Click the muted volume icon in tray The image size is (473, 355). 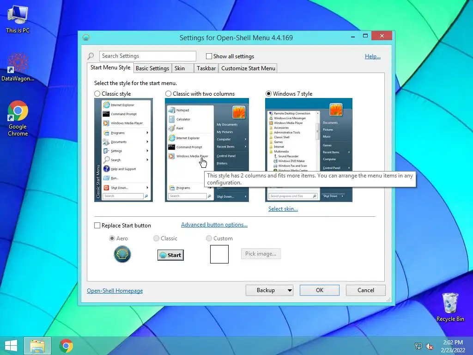click(429, 346)
